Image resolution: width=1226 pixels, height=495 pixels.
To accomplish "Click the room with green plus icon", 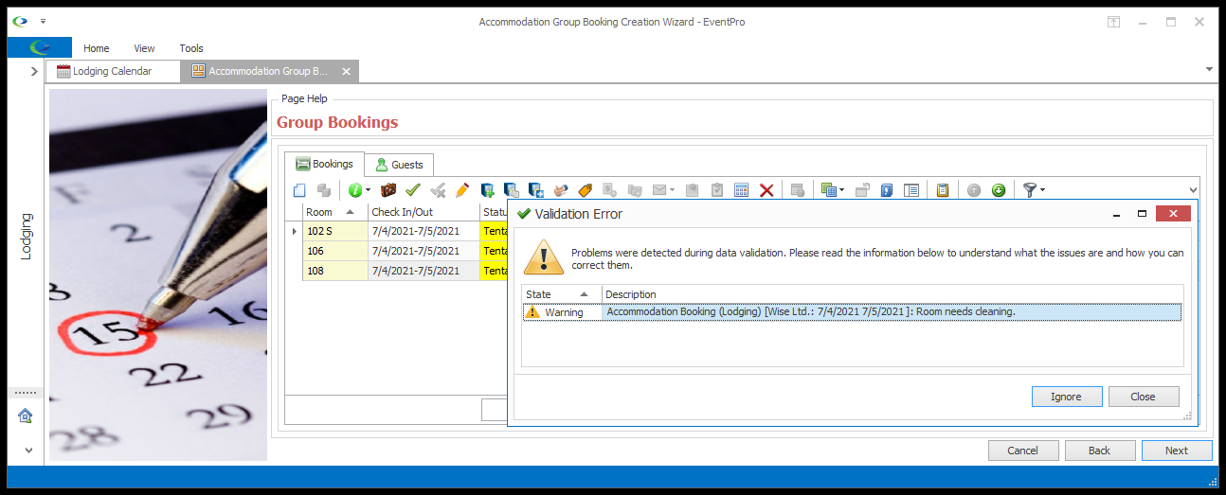I will (x=488, y=190).
